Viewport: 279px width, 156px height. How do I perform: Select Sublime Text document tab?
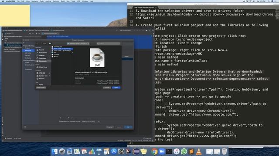145,7
